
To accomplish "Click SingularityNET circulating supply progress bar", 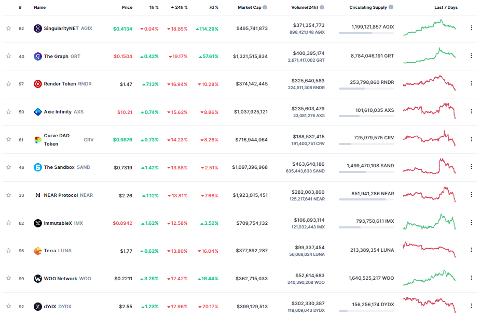I will (366, 33).
